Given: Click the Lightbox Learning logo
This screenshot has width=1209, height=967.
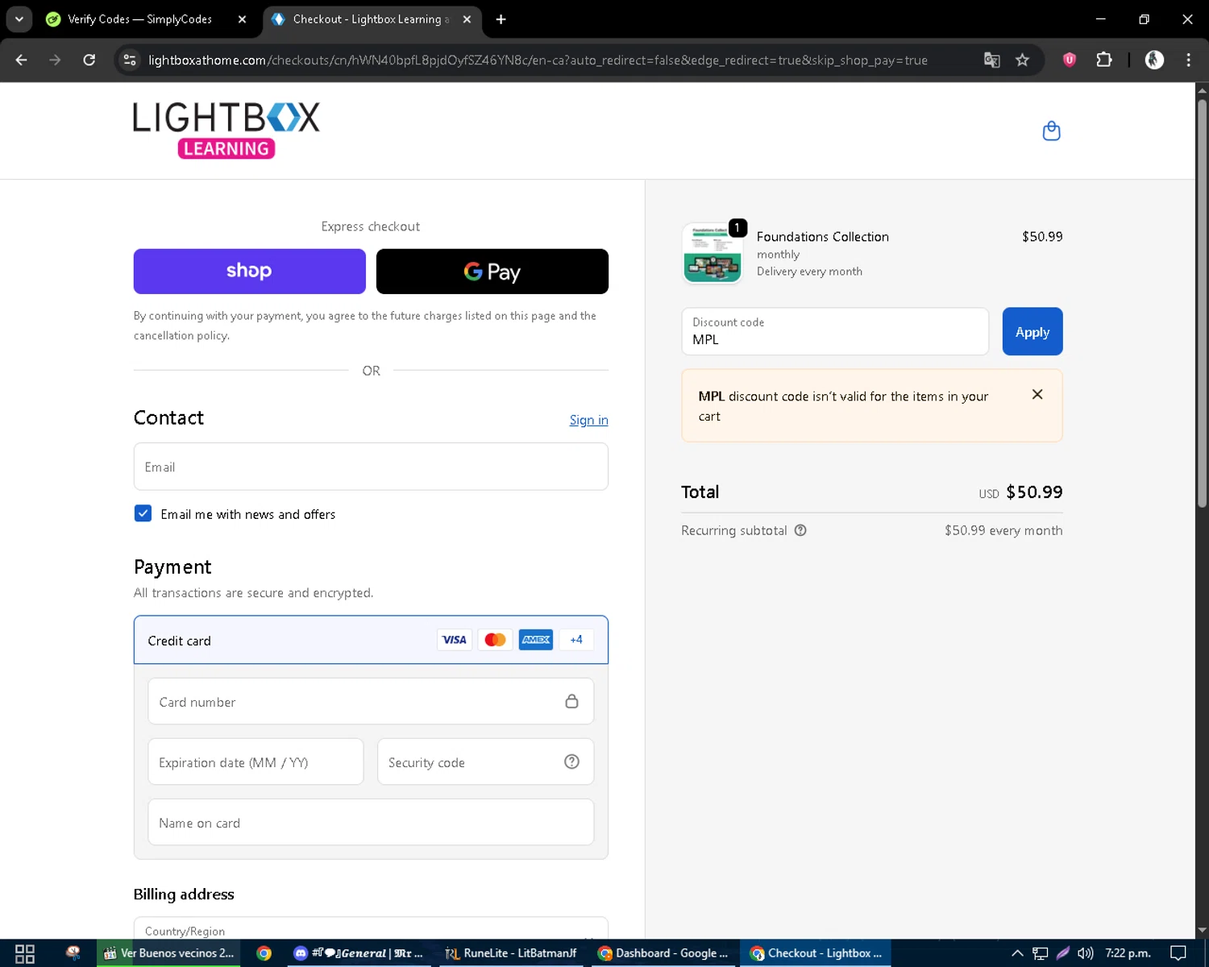Looking at the screenshot, I should click(226, 130).
